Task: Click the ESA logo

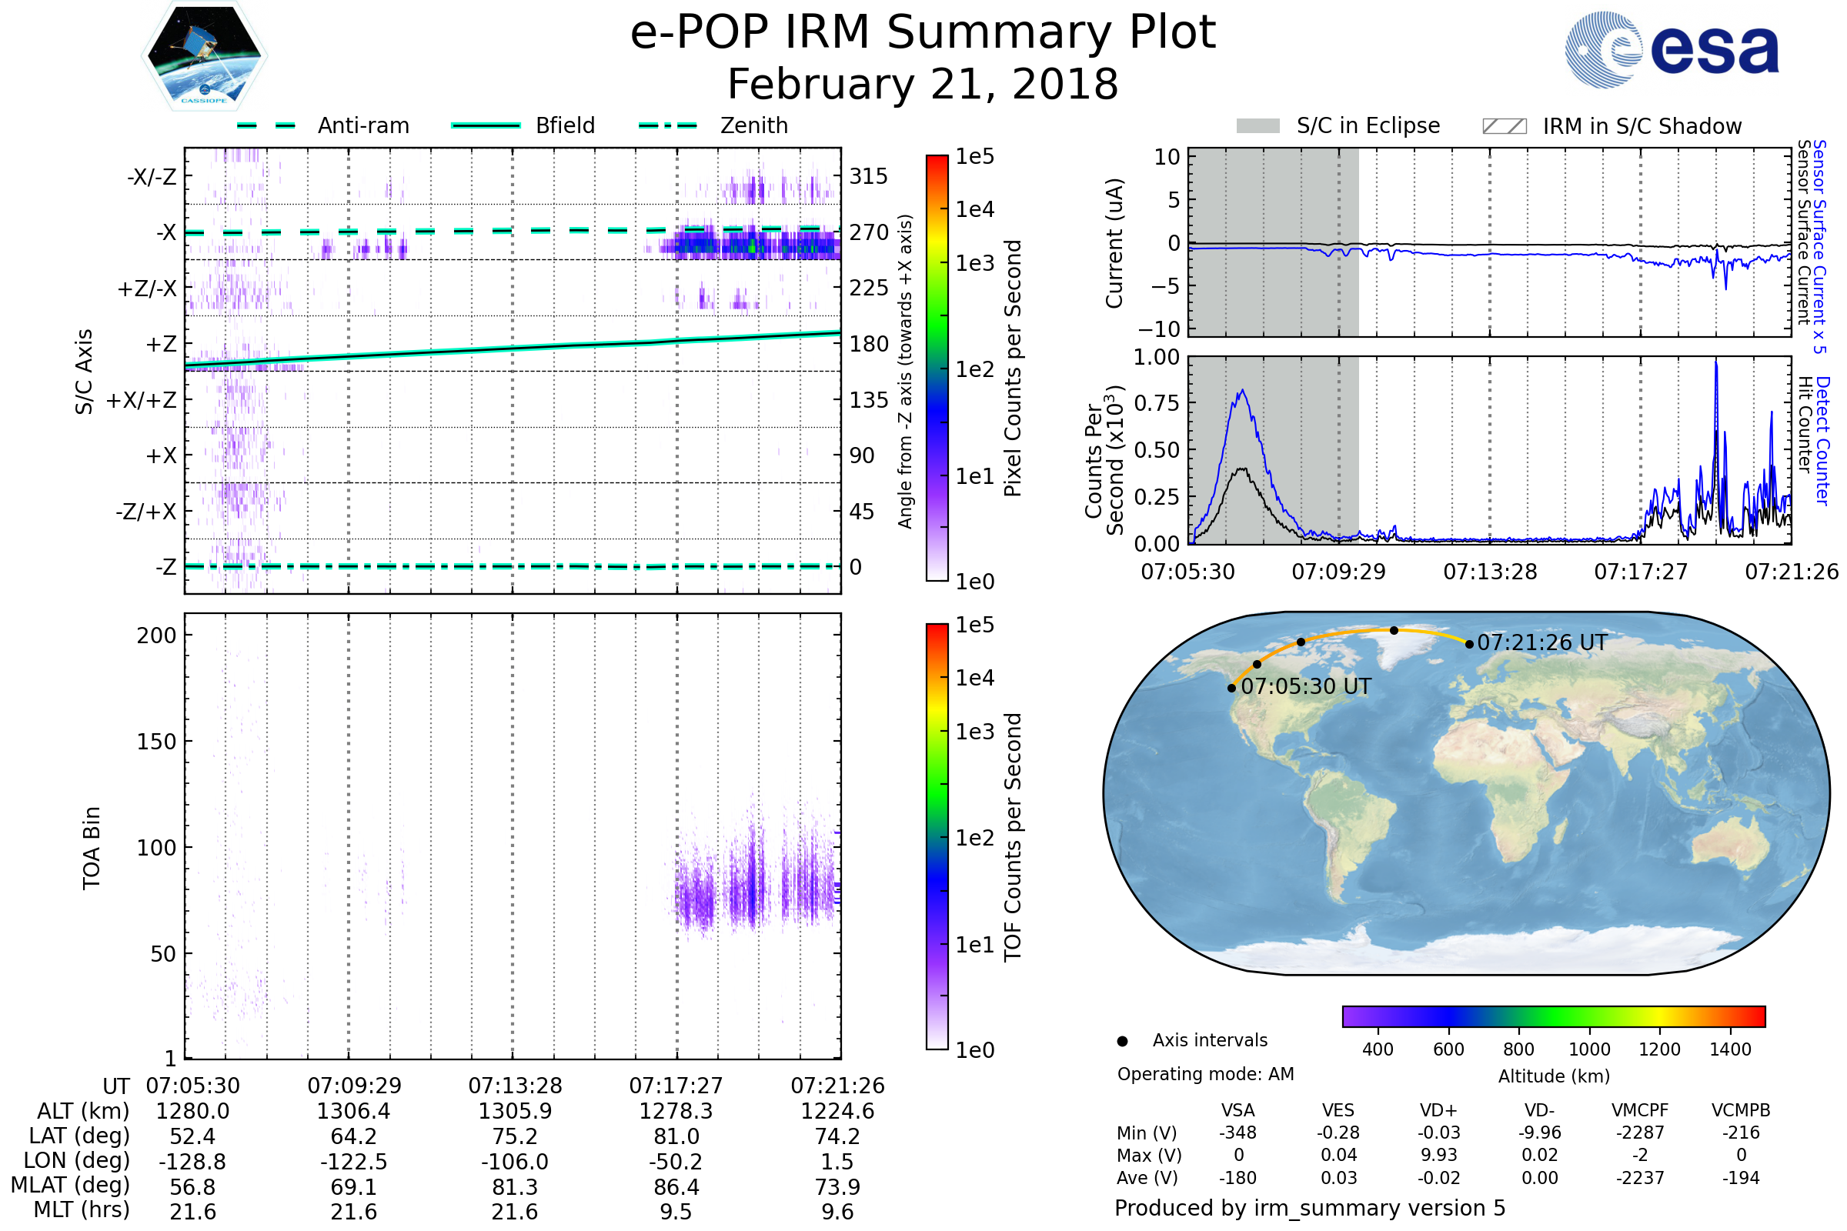Action: point(1672,48)
